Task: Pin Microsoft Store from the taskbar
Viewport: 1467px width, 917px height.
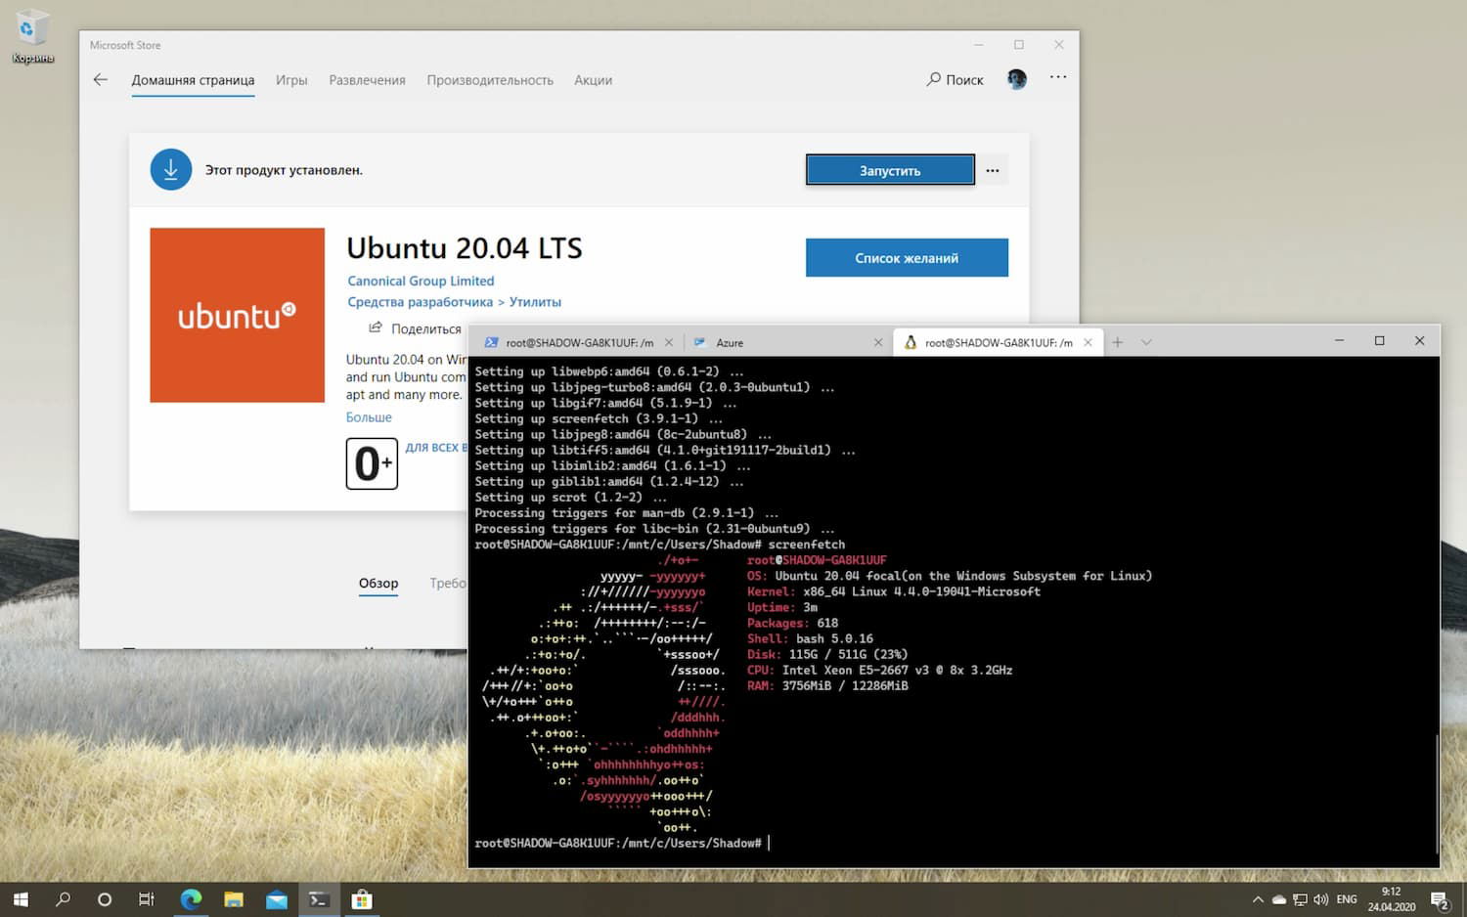Action: coord(363,898)
